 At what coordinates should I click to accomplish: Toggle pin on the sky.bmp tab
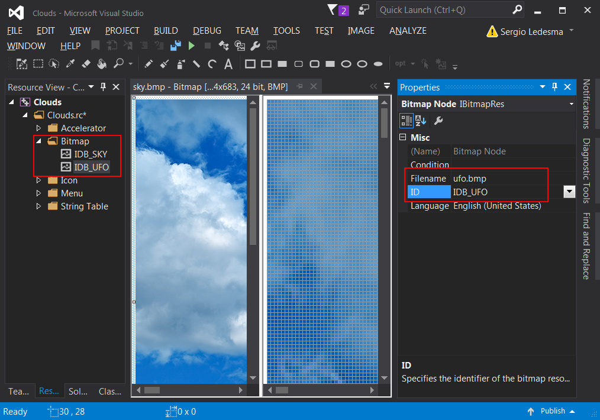pyautogui.click(x=300, y=86)
